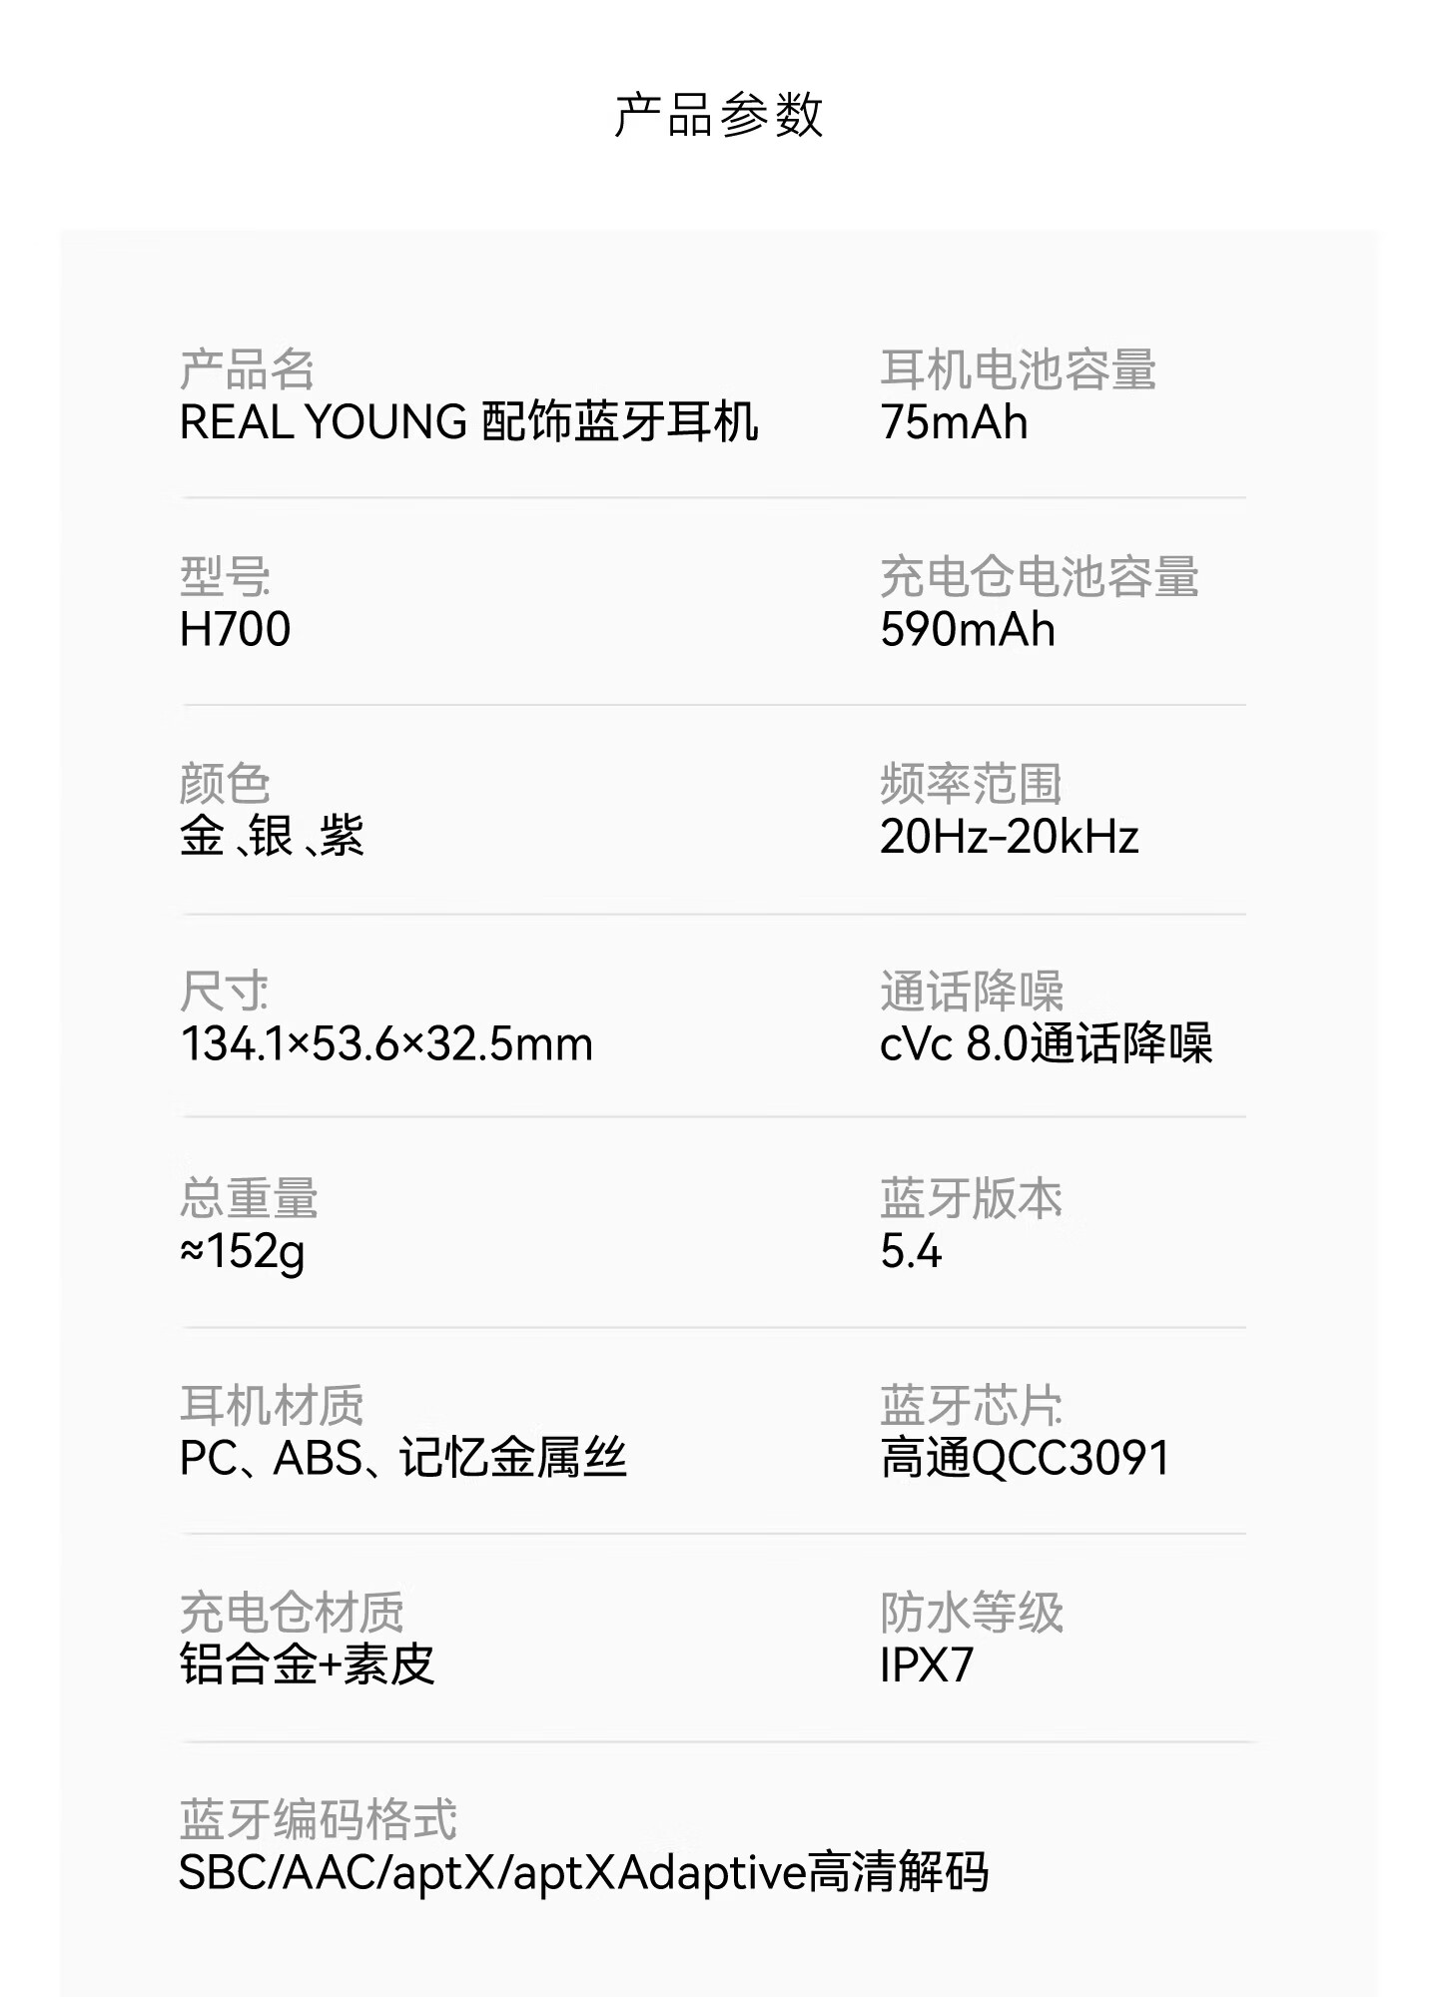This screenshot has height=1997, width=1438.
Task: Select the REAL YOUNG 配饰蓝牙耳机 product name
Action: pos(468,422)
